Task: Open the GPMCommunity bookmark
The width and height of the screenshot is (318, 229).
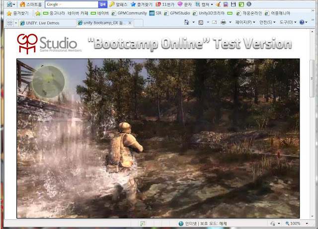Action: point(129,13)
